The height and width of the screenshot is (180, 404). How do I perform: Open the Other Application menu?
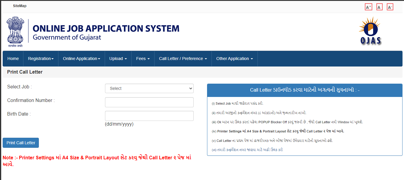tap(235, 59)
